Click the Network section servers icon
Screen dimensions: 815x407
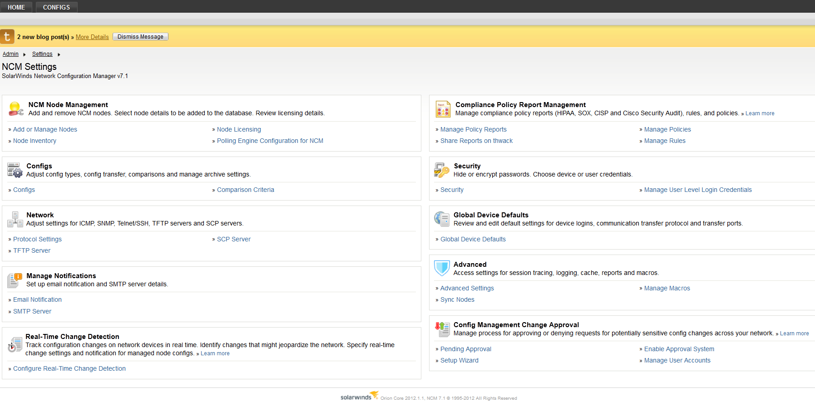click(x=15, y=219)
